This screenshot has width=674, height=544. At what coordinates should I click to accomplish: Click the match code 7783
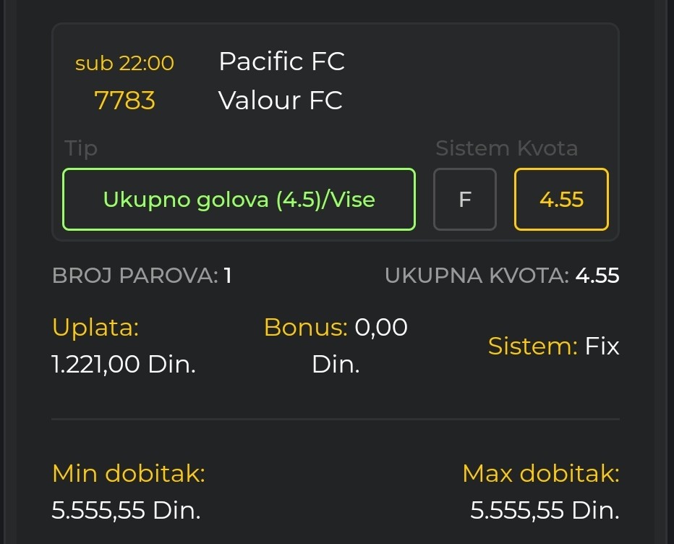click(124, 101)
